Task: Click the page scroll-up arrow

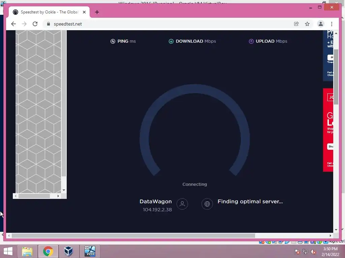Action: pyautogui.click(x=336, y=33)
